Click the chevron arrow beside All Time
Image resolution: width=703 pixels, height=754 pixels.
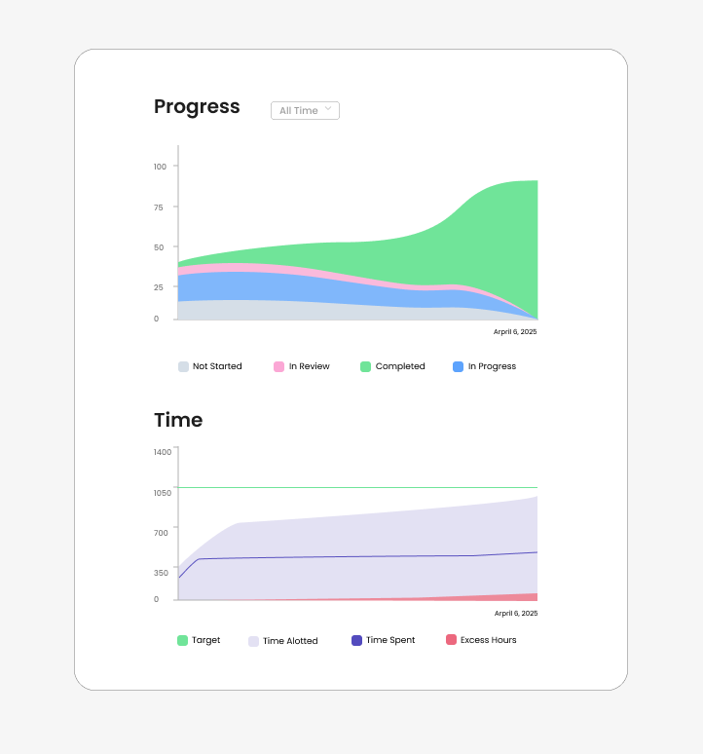[x=328, y=109]
